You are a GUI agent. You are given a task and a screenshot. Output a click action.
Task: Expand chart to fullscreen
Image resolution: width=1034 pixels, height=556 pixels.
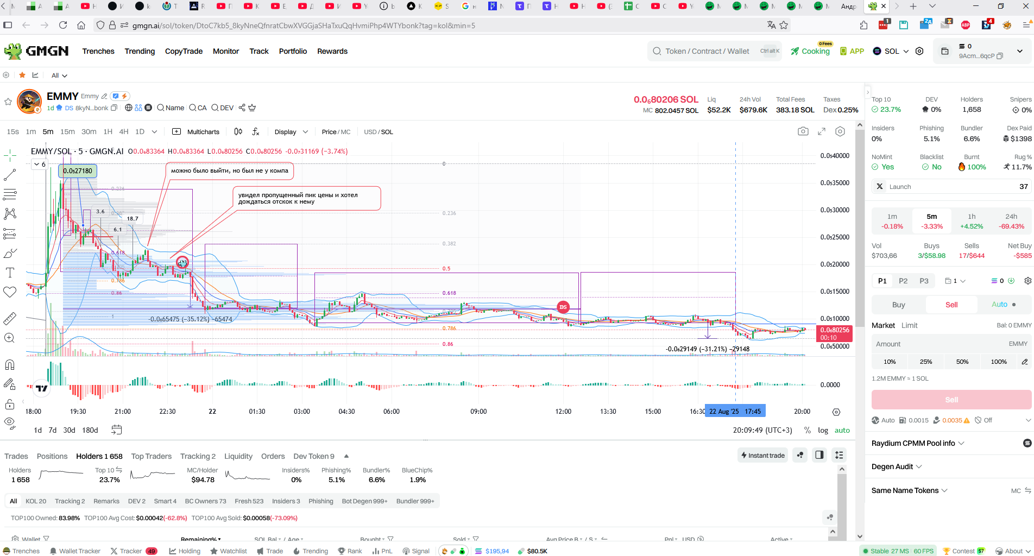[x=822, y=131]
